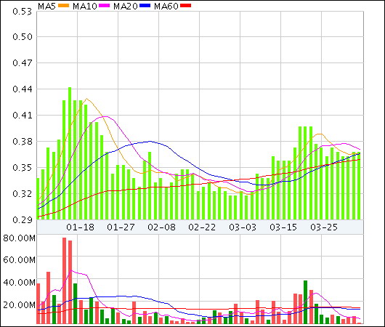Click the orange MA5 legend swatch
This screenshot has height=327, width=385.
[x=63, y=6]
